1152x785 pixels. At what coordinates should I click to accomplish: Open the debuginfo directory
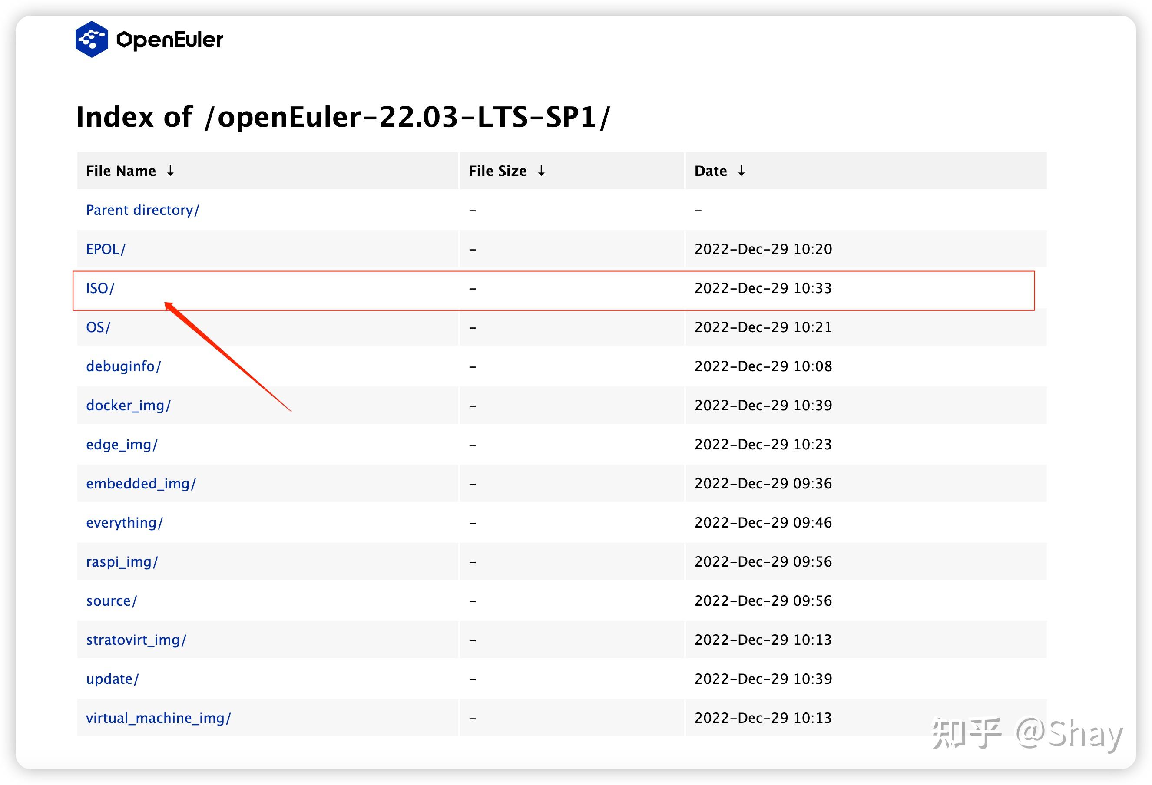coord(123,366)
